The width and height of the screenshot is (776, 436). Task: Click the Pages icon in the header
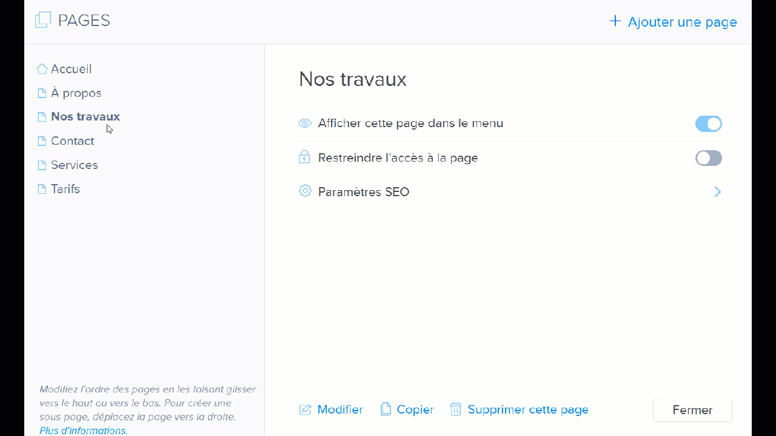coord(43,21)
